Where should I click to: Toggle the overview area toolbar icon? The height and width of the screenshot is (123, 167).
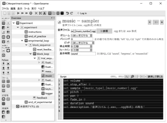coord(50,13)
